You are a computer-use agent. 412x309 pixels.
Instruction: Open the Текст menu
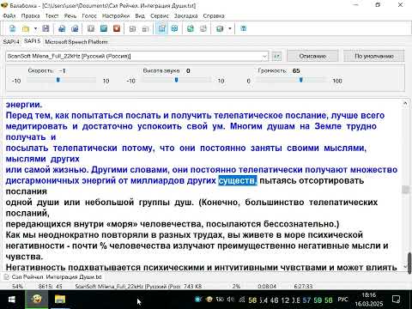[x=51, y=16]
